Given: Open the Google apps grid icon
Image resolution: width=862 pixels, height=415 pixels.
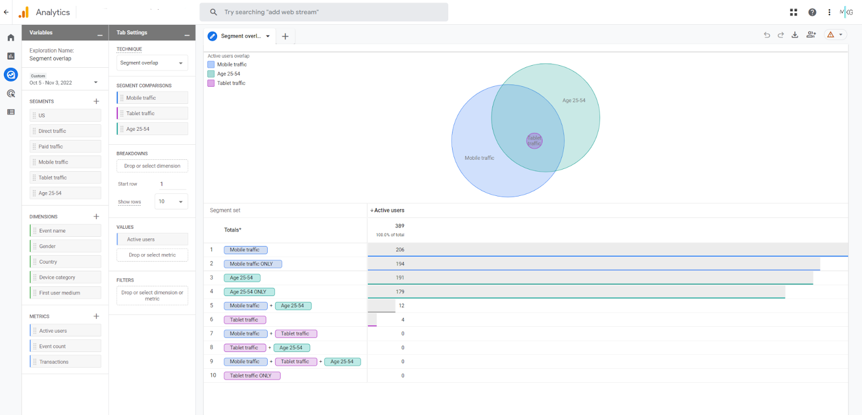Looking at the screenshot, I should coord(794,12).
